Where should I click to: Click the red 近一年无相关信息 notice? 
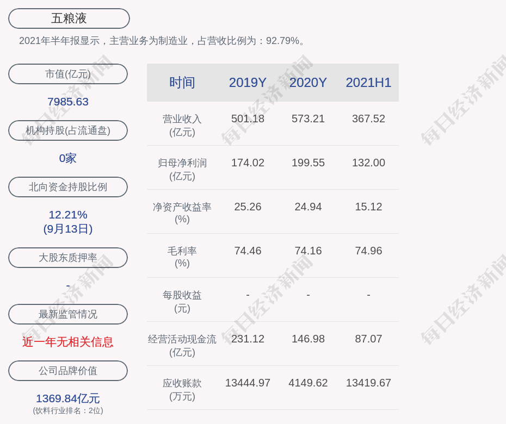coord(67,342)
